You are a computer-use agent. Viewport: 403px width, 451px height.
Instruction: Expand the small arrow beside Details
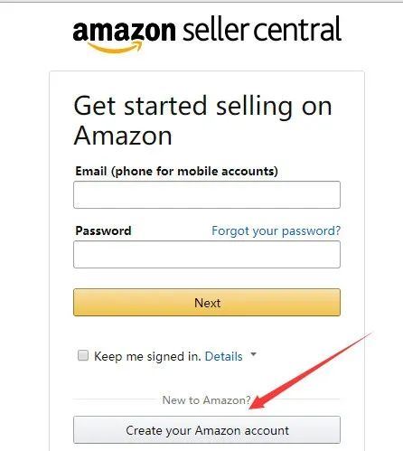click(254, 354)
